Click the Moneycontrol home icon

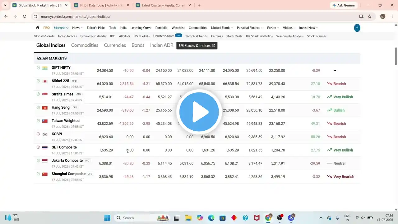38,27
